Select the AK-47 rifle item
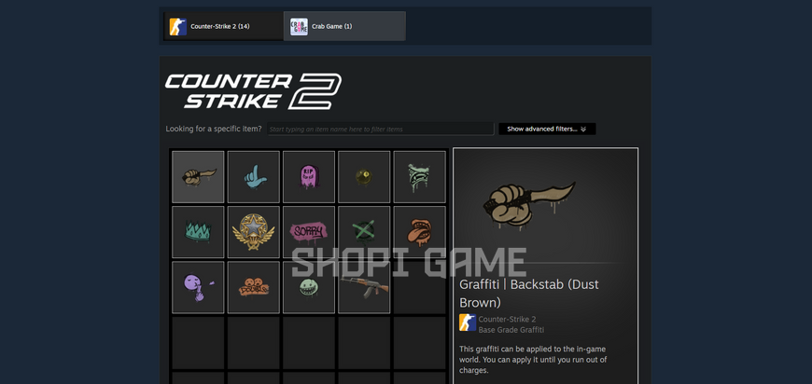Viewport: 812px width, 384px height. point(364,287)
